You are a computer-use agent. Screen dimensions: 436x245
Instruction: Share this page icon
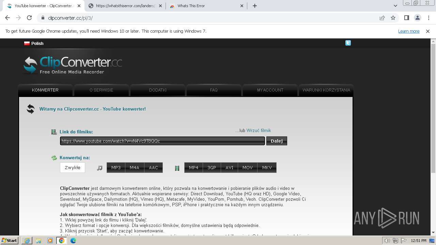coord(382,18)
